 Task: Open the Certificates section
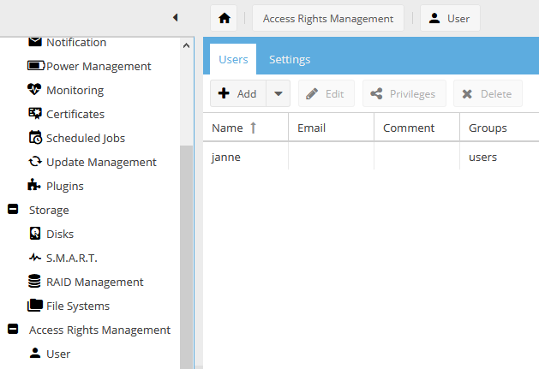click(75, 114)
